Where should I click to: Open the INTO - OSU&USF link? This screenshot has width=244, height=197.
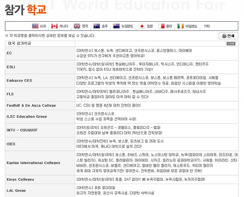point(22,130)
